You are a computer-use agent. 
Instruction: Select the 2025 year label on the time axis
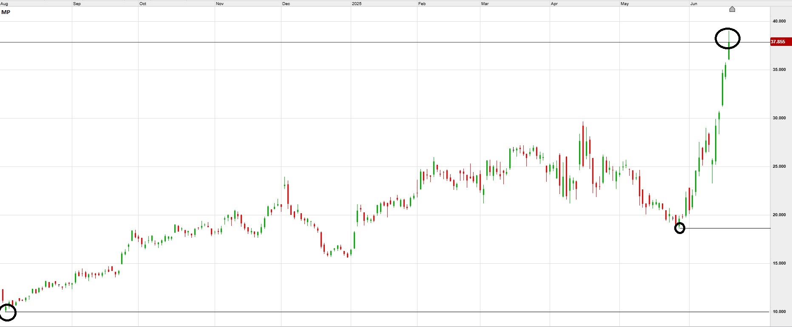[x=357, y=4]
